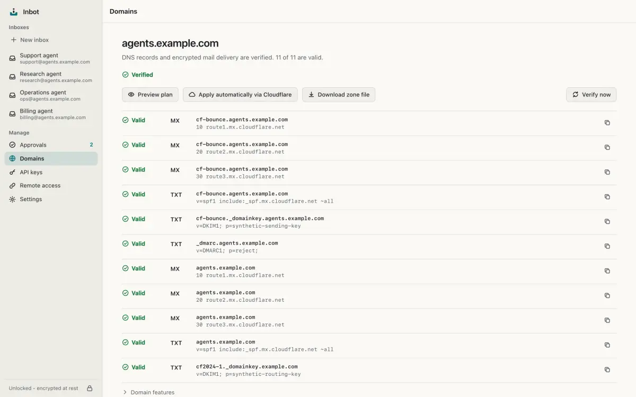636x397 pixels.
Task: Click cf-bounce._domainkey.agents.example.com record name
Action: 260,218
